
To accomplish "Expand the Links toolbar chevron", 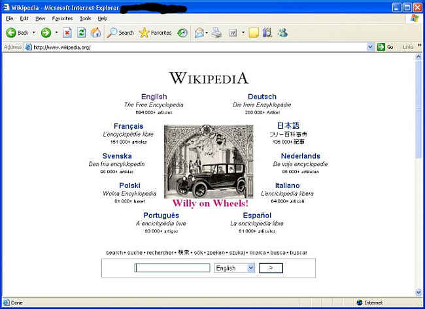I will pyautogui.click(x=419, y=45).
